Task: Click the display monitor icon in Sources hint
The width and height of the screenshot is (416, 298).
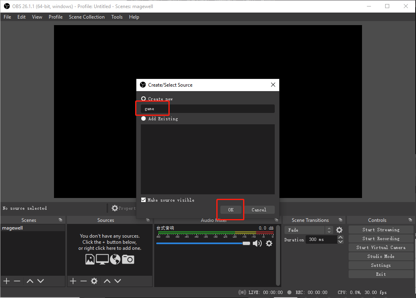Action: 102,260
